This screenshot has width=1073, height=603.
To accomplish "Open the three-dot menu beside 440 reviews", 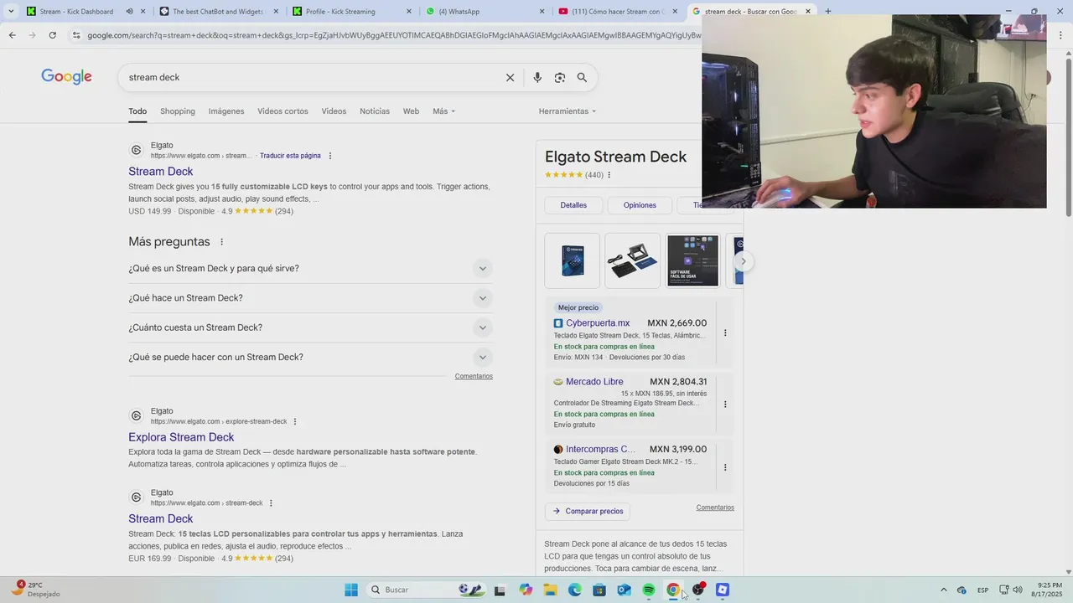I will pos(609,175).
